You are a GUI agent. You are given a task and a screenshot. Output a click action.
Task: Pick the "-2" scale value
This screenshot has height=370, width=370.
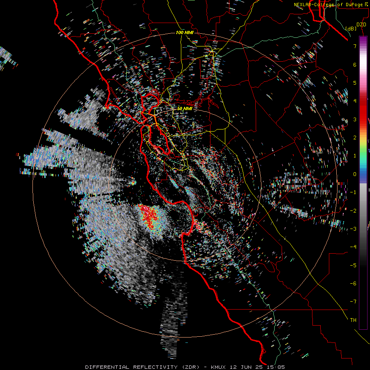(353, 210)
